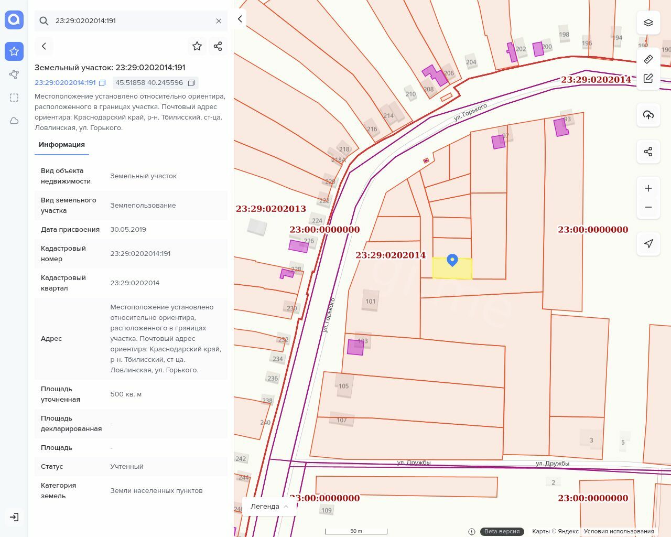
Task: Zoom in on the map
Action: (x=648, y=188)
